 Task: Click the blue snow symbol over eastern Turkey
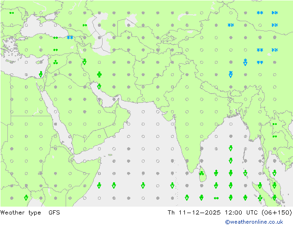(70, 37)
